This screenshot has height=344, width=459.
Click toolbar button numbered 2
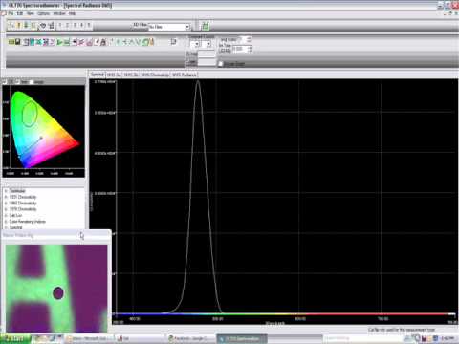click(x=67, y=25)
